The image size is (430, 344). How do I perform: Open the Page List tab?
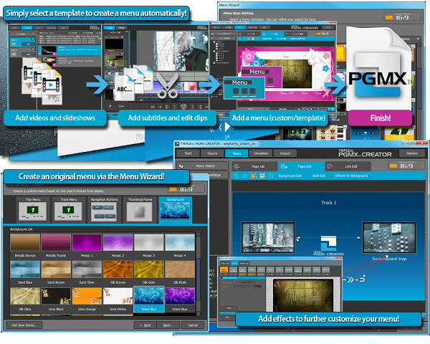pyautogui.click(x=254, y=166)
